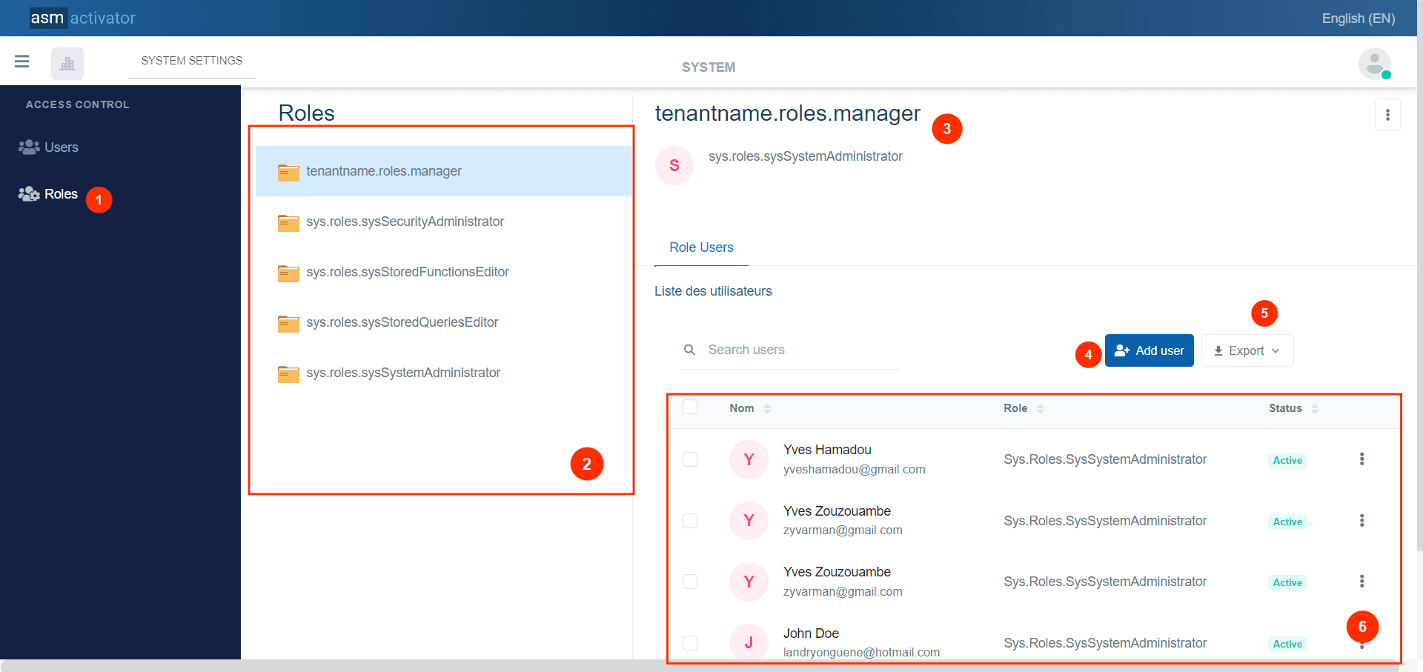Open the English (EN) language selector
1423x672 pixels.
(1358, 19)
